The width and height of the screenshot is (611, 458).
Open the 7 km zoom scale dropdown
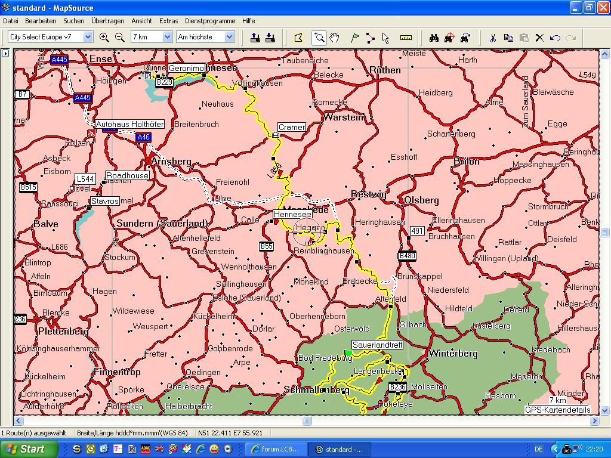click(167, 37)
